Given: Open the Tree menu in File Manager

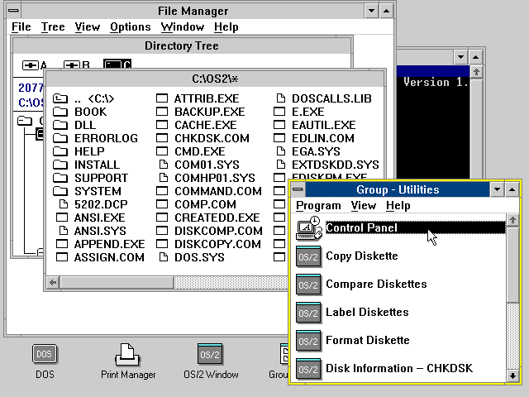Looking at the screenshot, I should 52,26.
